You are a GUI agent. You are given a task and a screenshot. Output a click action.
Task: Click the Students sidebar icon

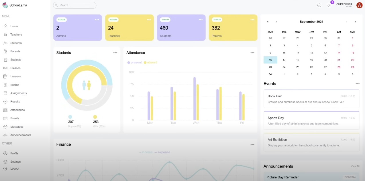pos(5,43)
